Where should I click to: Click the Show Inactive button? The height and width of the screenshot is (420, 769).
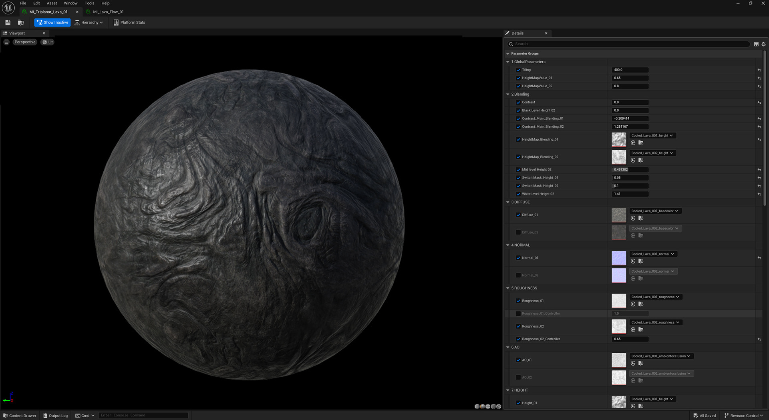pos(52,22)
